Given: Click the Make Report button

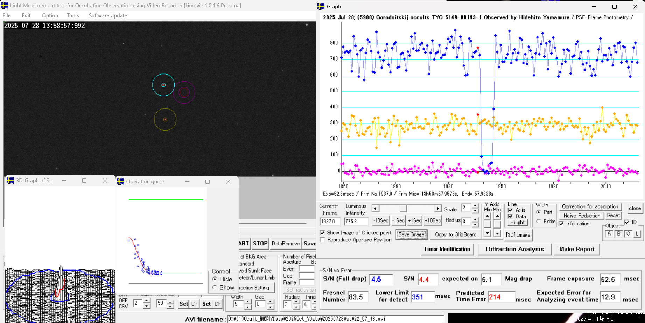Looking at the screenshot, I should [576, 249].
